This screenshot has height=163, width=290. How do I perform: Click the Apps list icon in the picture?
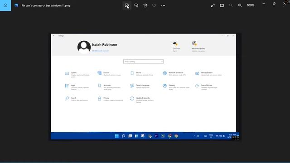67,86
